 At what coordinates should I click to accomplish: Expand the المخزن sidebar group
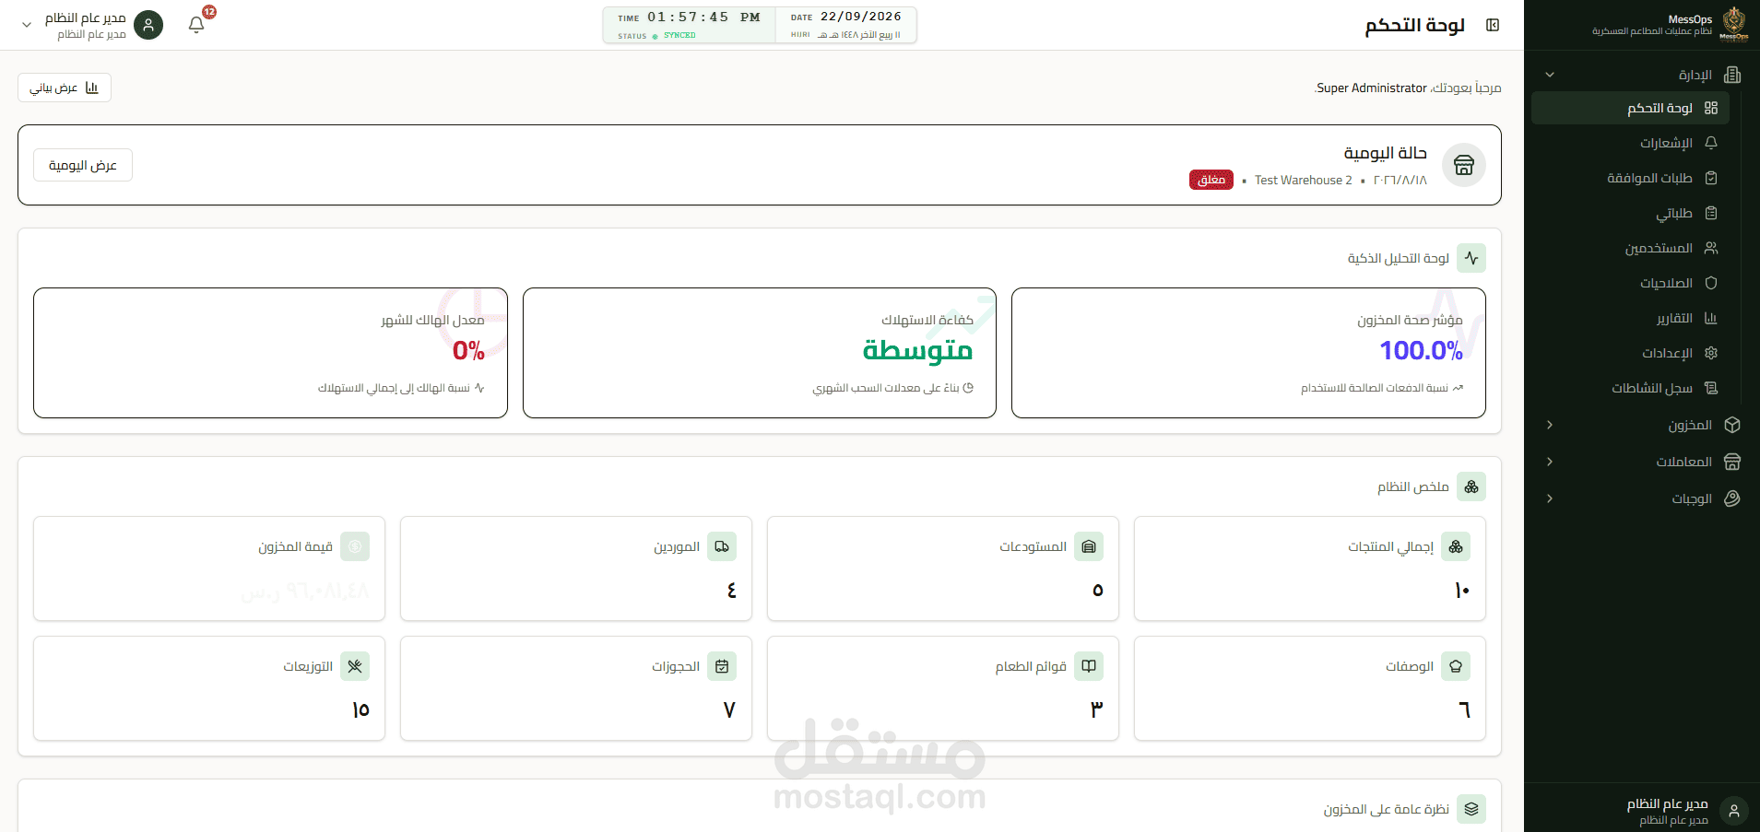click(1642, 425)
